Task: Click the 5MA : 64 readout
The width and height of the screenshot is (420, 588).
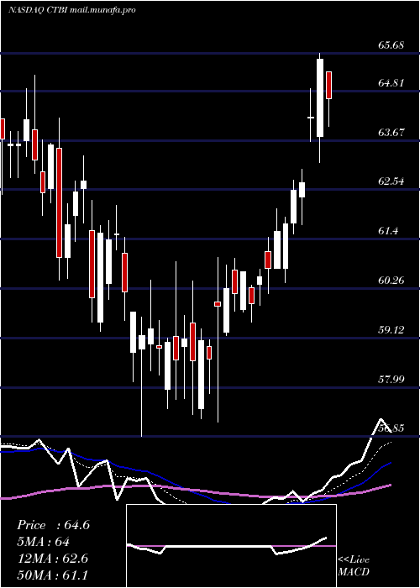Action: (x=43, y=542)
